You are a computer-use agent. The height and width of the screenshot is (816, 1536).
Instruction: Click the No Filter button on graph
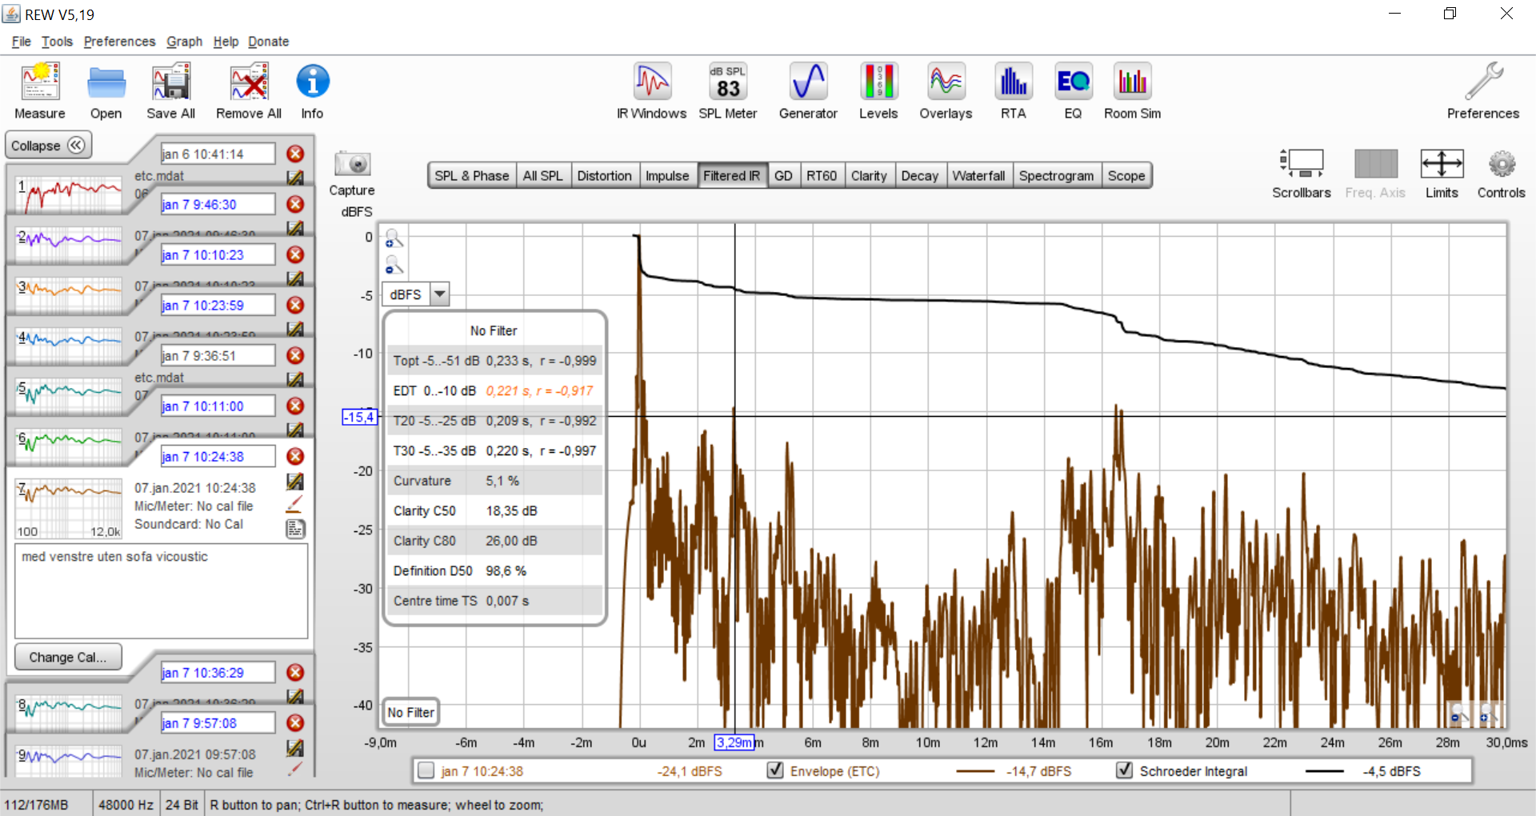pos(411,712)
